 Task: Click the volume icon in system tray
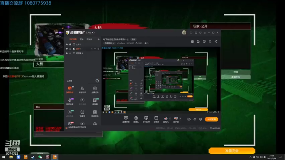[261, 157]
